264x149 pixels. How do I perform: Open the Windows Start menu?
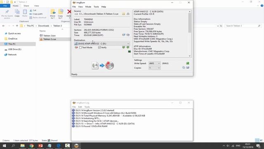[5, 146]
